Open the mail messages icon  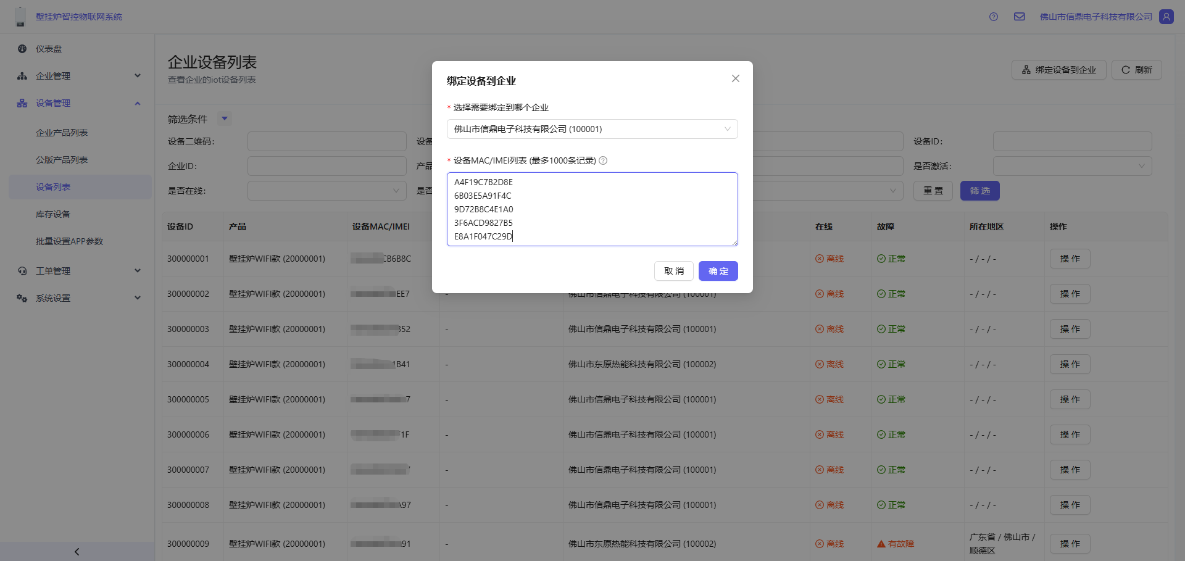(x=1019, y=17)
